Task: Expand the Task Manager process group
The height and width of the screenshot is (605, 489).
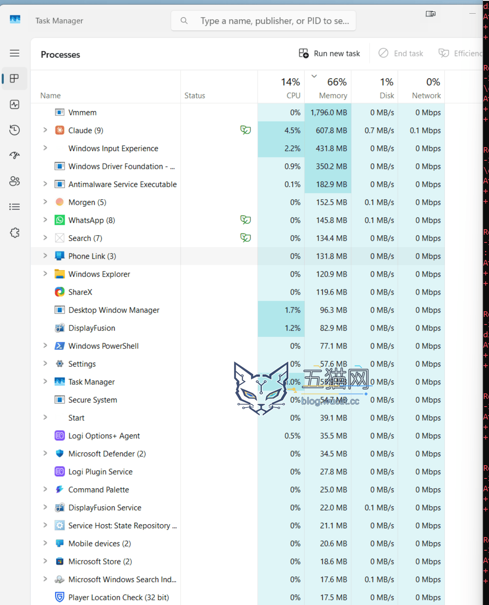Action: click(x=45, y=381)
